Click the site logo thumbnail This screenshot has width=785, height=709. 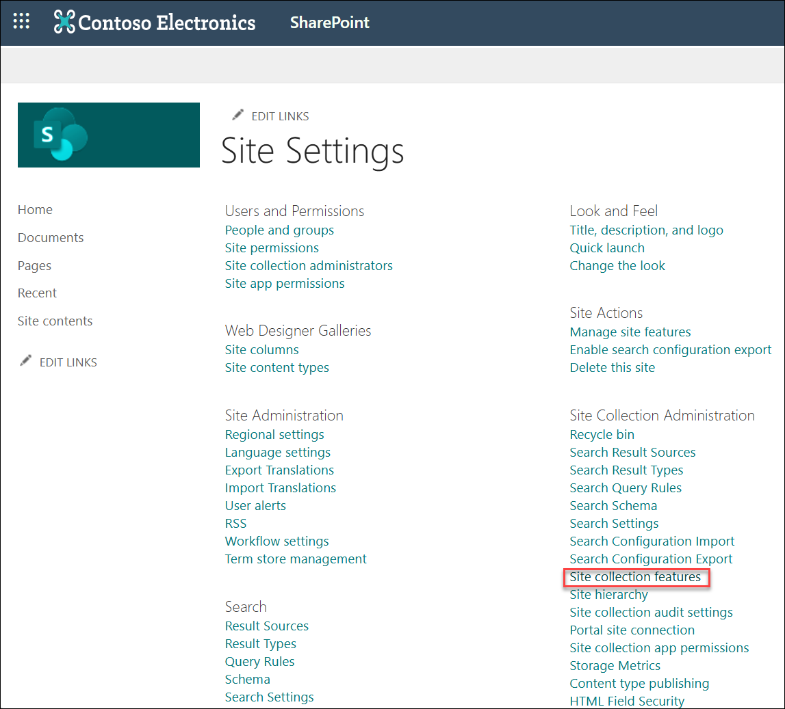108,135
